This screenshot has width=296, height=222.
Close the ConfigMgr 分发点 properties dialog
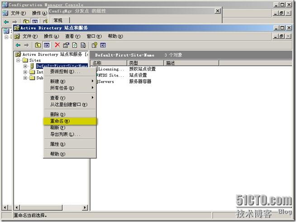pos(218,11)
